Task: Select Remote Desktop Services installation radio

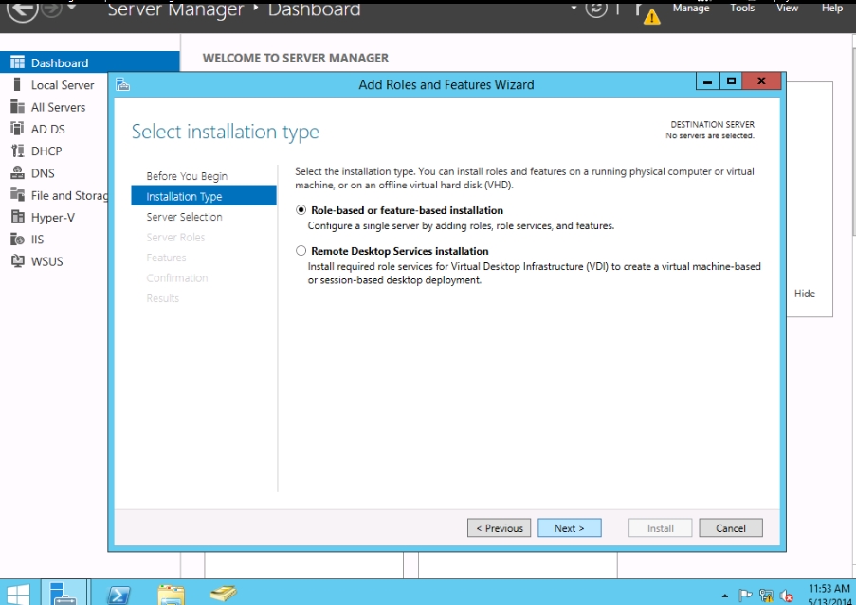Action: click(x=301, y=251)
